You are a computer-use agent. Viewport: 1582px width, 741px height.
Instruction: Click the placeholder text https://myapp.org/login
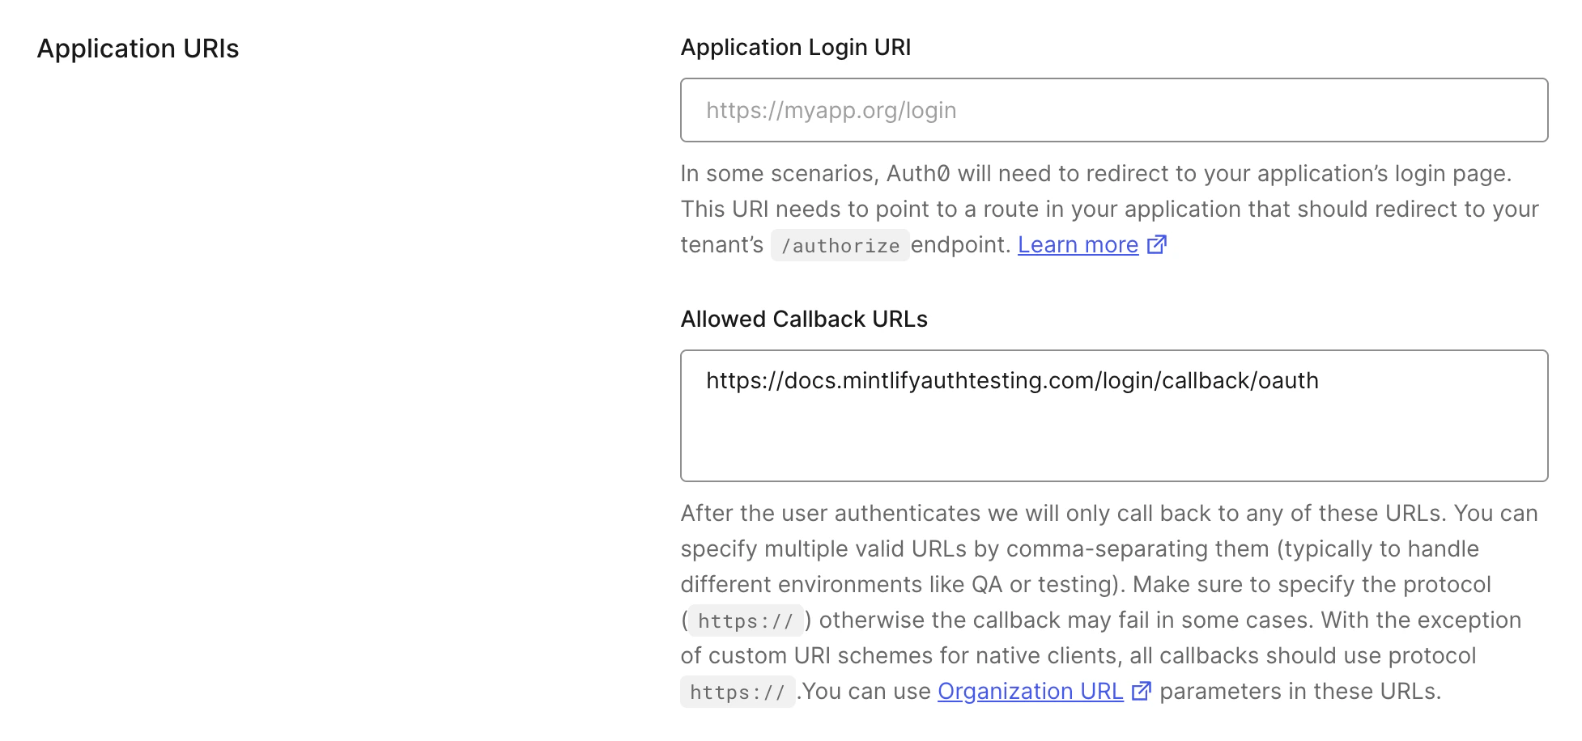point(831,110)
